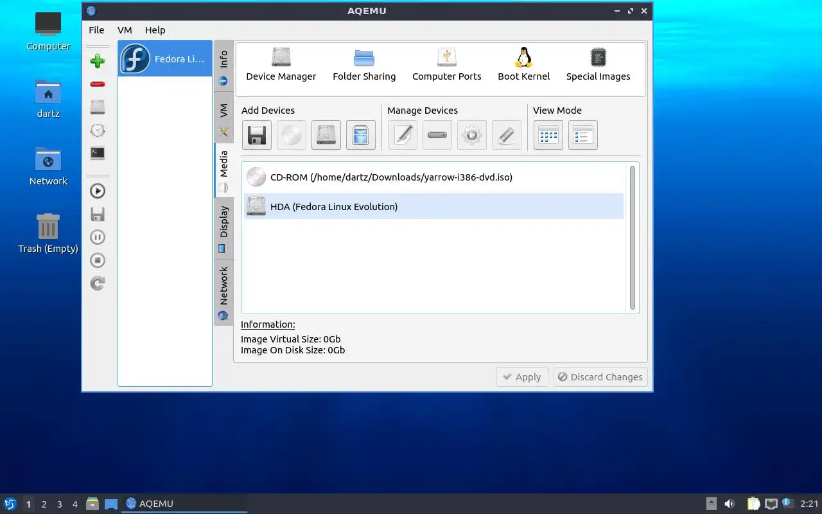Pause the virtual machine
This screenshot has width=822, height=514.
pos(98,237)
